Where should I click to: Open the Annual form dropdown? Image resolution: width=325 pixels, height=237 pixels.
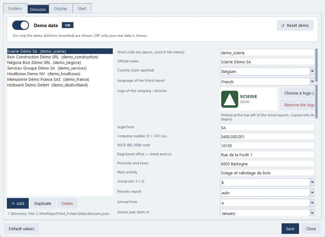coord(312,203)
